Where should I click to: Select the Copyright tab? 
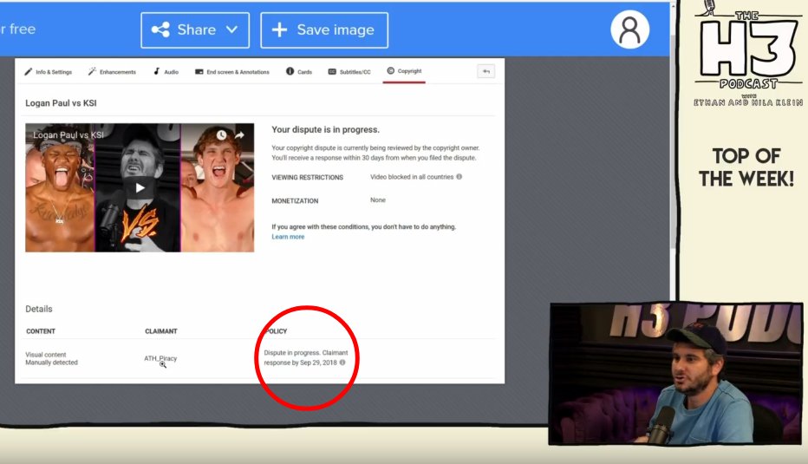[x=404, y=71]
